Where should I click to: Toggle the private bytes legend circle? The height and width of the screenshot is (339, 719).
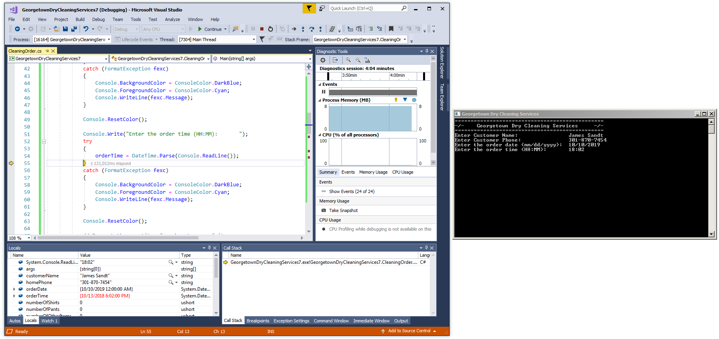click(x=414, y=100)
